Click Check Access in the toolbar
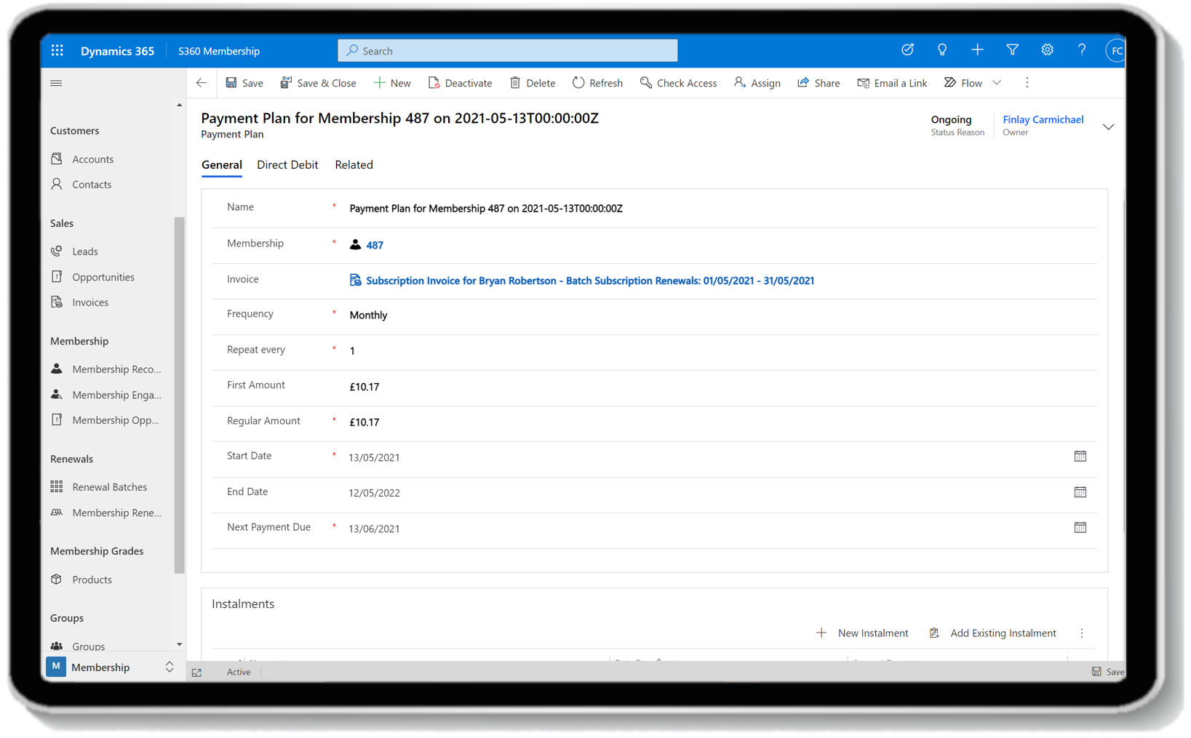 [678, 83]
